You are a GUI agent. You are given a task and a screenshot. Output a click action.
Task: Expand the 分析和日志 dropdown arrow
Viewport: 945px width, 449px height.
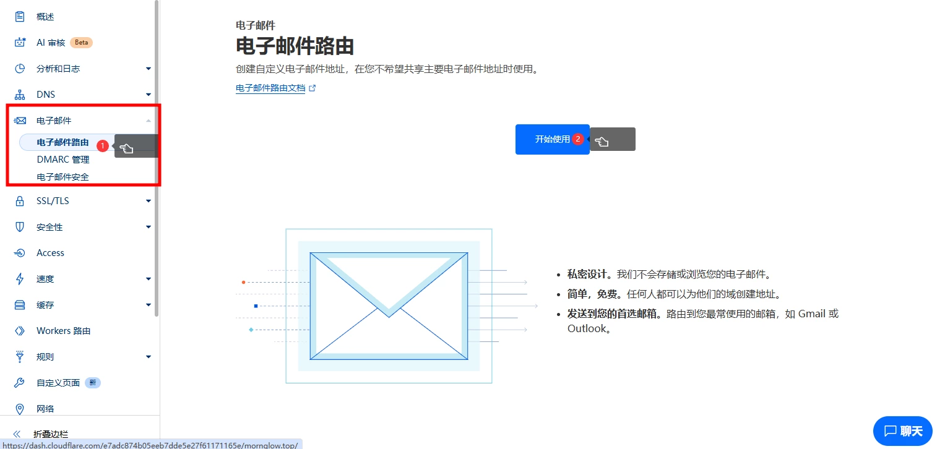coord(149,69)
